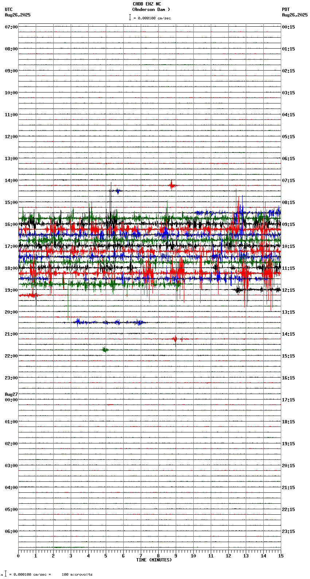The image size is (310, 579).
Task: Click the '05:00' UTC time label
Action: coord(11,510)
